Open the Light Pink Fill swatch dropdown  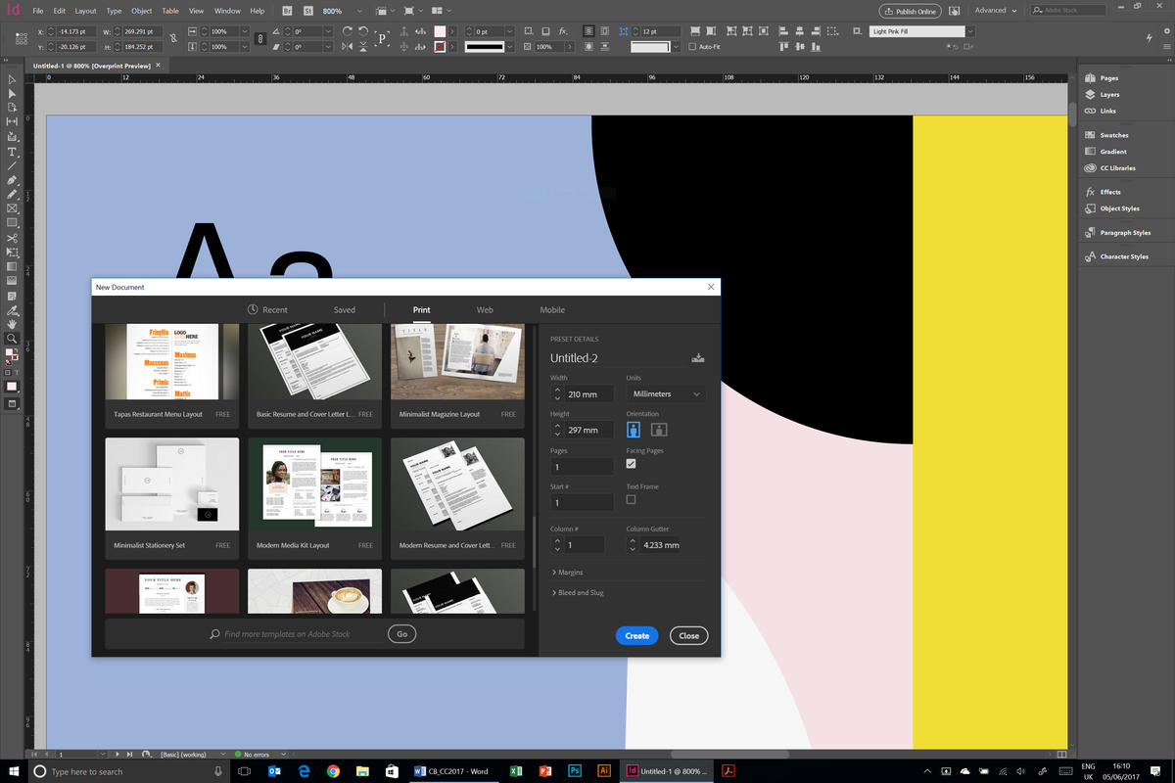point(970,30)
